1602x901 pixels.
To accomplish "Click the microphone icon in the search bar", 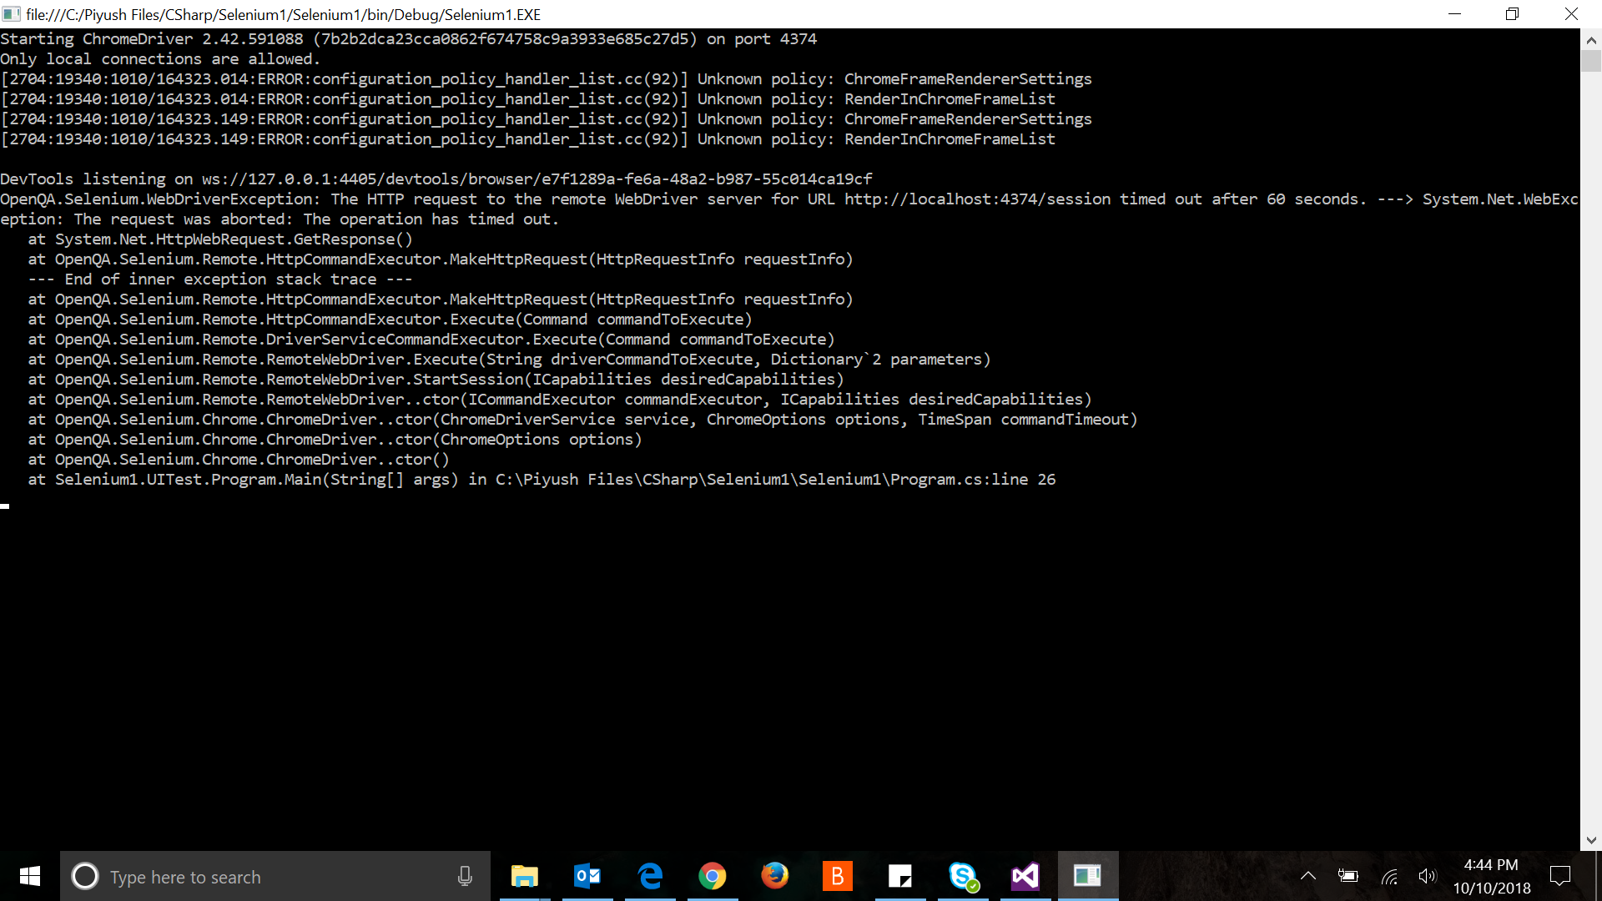I will (x=465, y=876).
